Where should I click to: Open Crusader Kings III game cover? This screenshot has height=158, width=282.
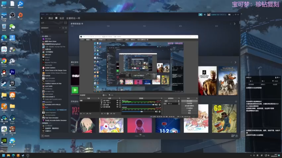pyautogui.click(x=207, y=81)
